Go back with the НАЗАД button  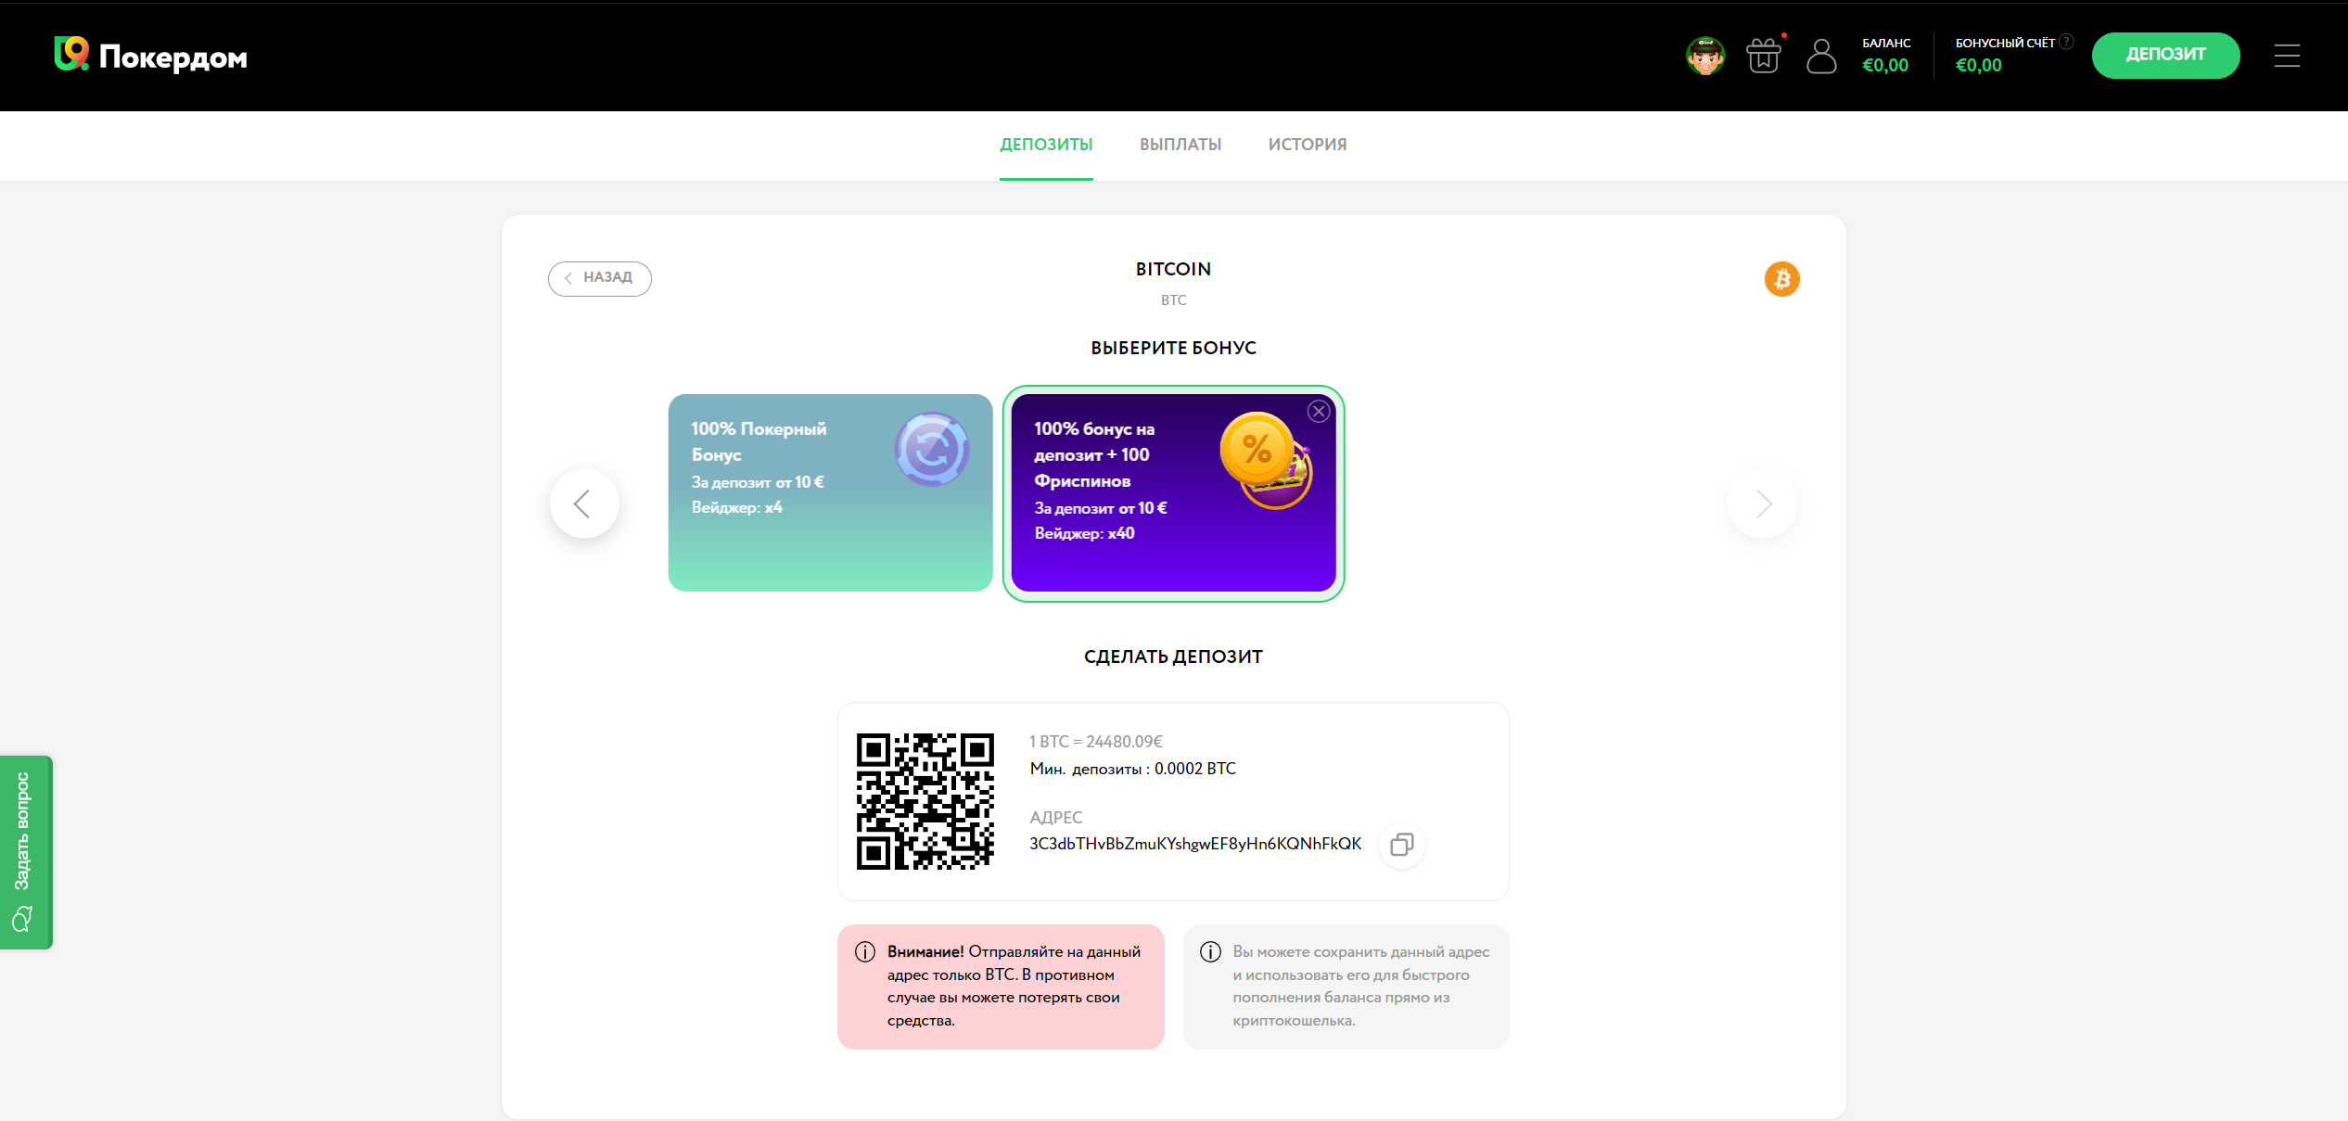(599, 278)
